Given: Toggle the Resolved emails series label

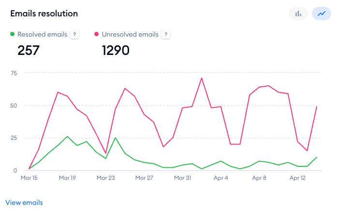Looking at the screenshot, I should (42, 35).
